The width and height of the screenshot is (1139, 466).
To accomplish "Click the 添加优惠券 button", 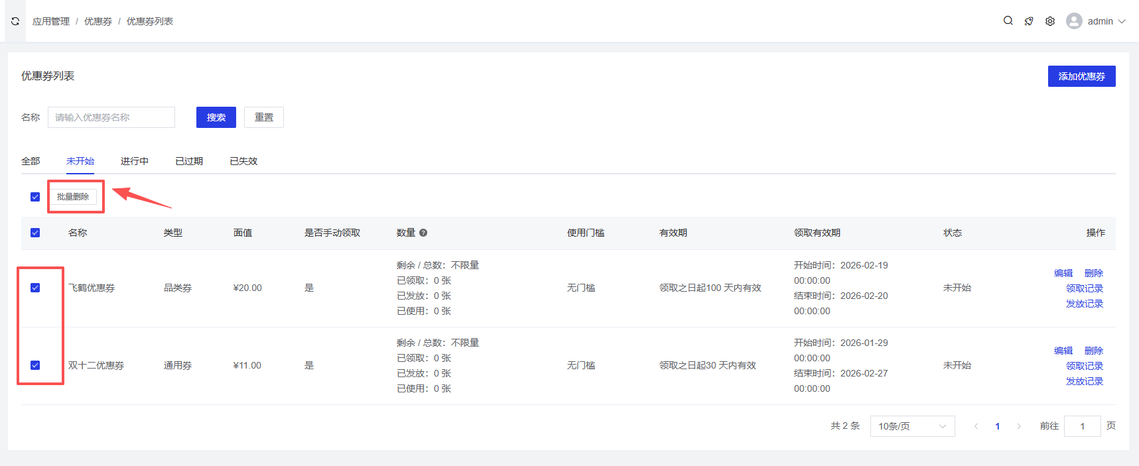I will tap(1081, 76).
